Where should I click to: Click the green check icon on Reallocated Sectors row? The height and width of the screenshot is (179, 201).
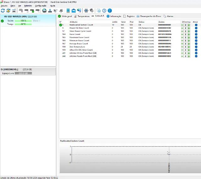61,25
